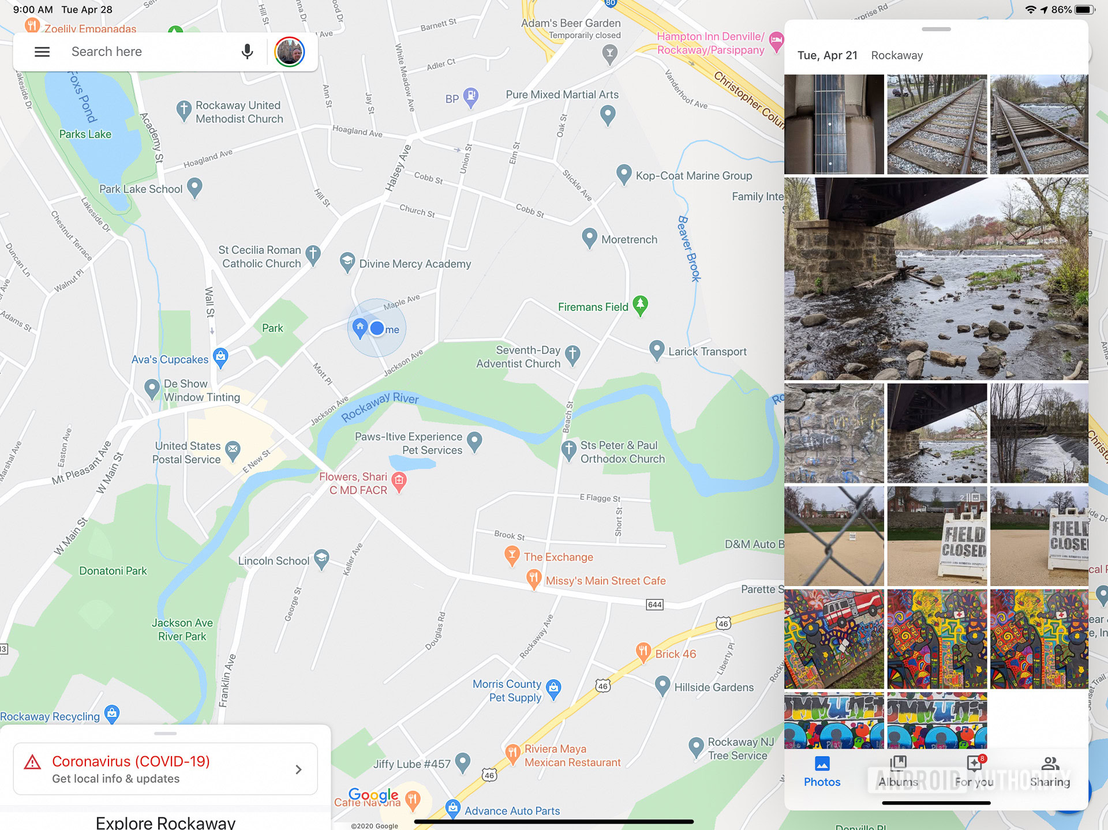Select the Firemans Field park marker

point(640,306)
